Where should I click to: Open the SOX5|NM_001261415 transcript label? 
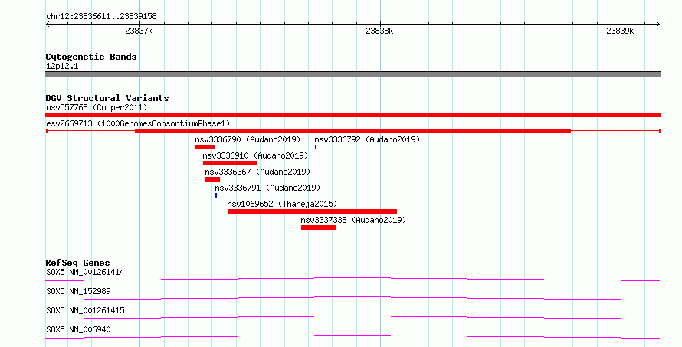85,310
